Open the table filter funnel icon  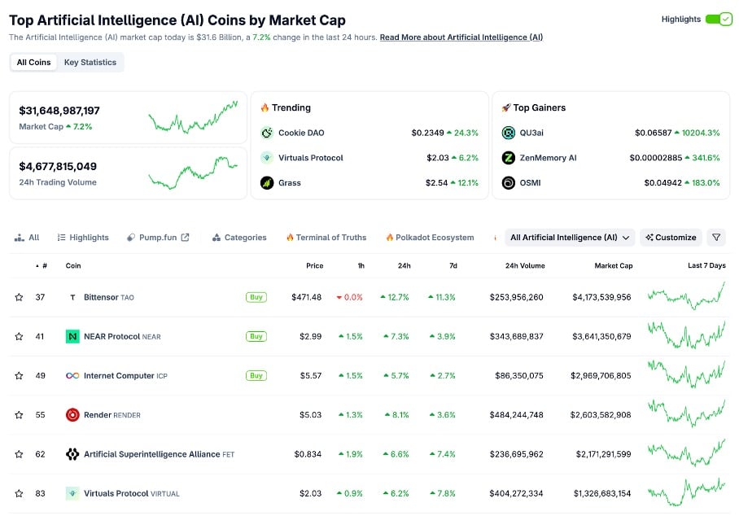[716, 238]
